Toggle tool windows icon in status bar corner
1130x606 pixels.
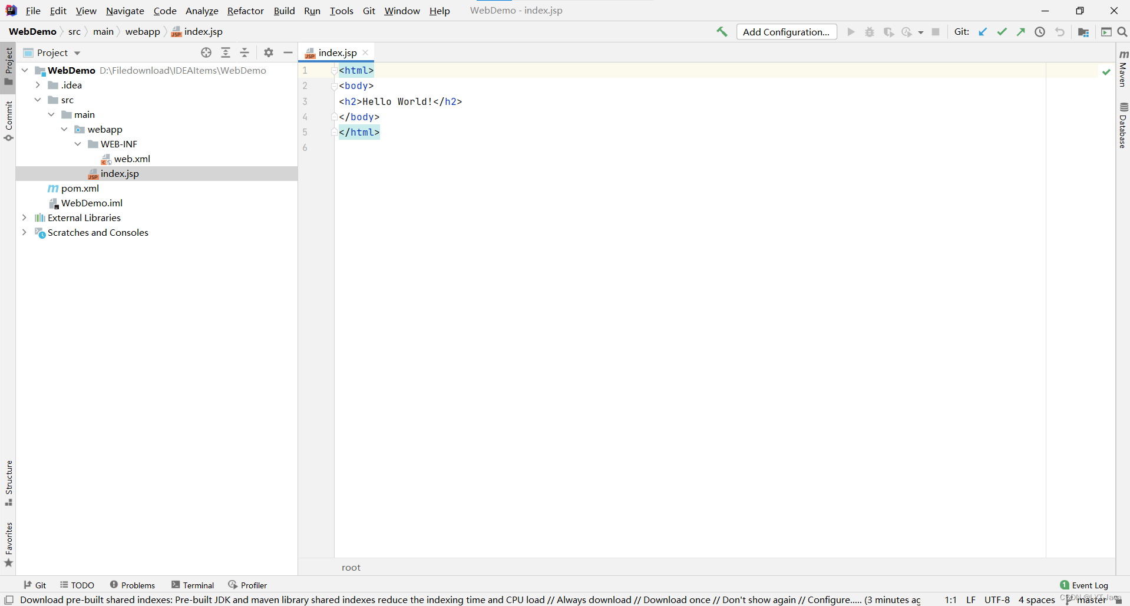click(x=9, y=600)
